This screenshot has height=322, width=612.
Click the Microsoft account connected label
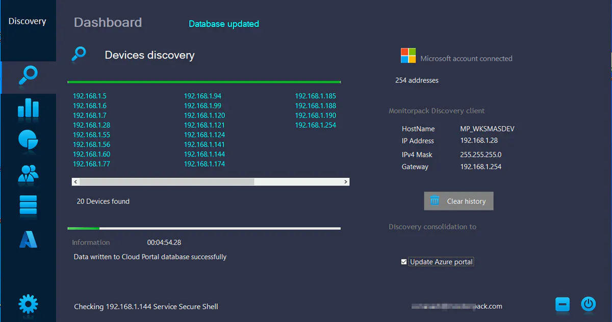[x=466, y=59]
